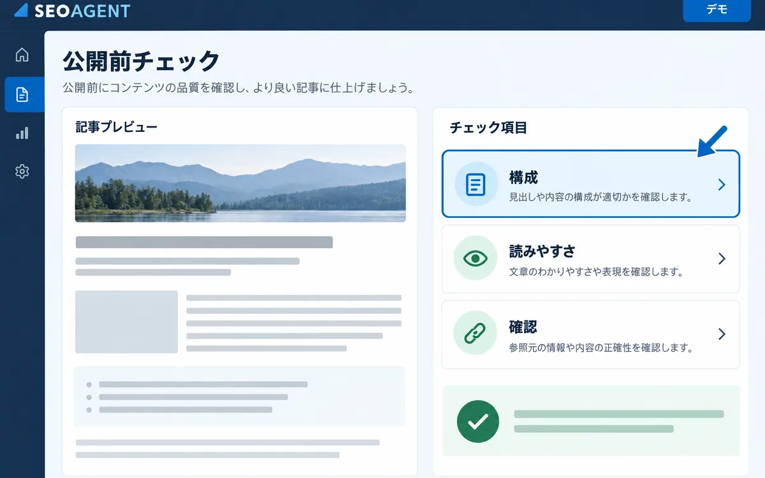The width and height of the screenshot is (765, 478).
Task: Click the 公開前チェック page heading
Action: coord(142,62)
